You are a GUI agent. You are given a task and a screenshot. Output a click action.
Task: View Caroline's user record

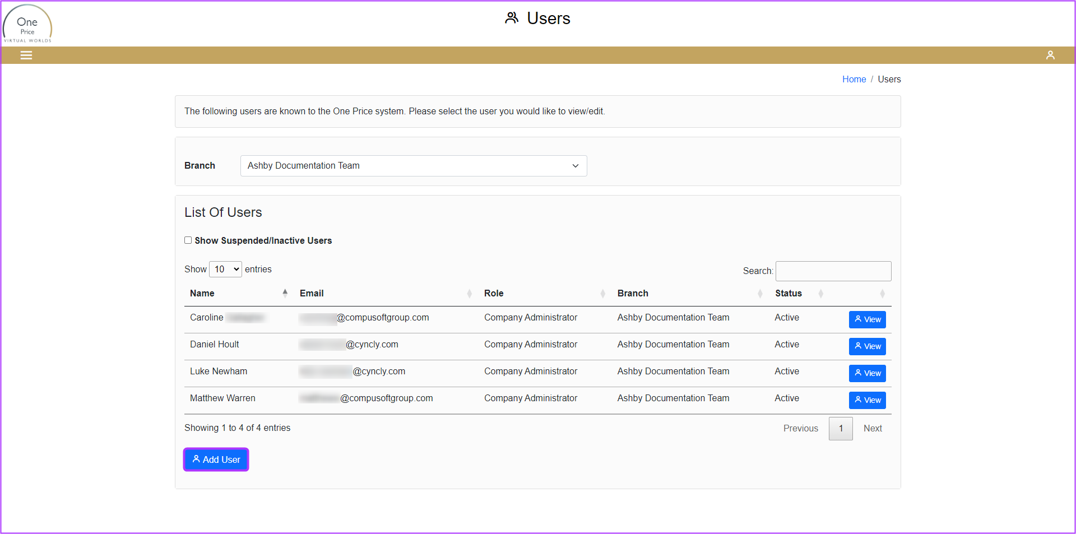pos(867,319)
